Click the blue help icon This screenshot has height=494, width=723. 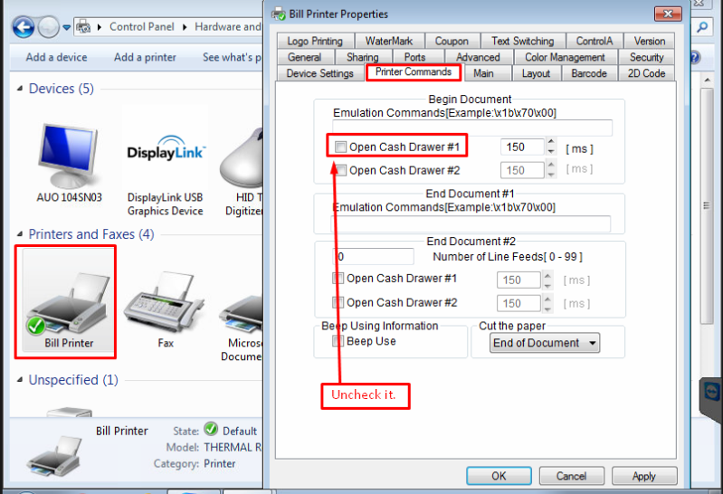695,58
